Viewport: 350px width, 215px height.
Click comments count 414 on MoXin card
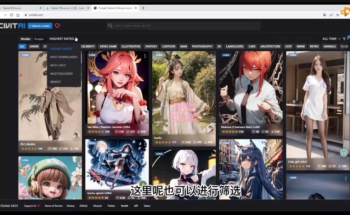point(63,149)
